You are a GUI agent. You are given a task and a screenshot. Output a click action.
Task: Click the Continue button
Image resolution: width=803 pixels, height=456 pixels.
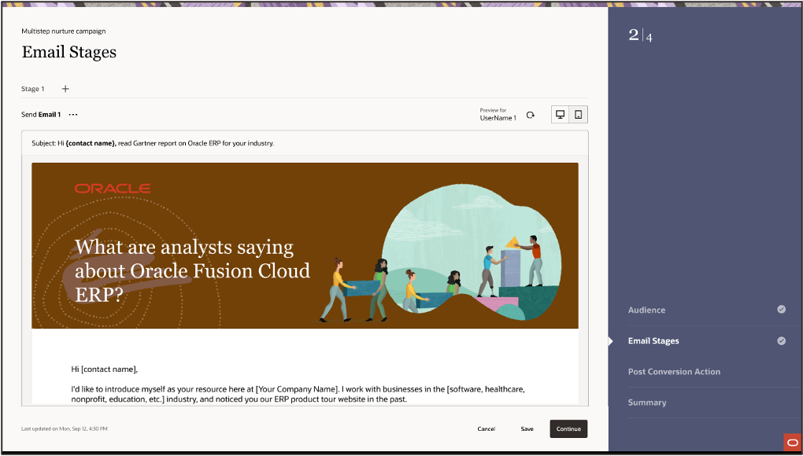[x=568, y=429]
